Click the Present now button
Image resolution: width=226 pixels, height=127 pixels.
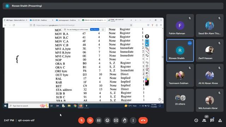tap(116, 120)
